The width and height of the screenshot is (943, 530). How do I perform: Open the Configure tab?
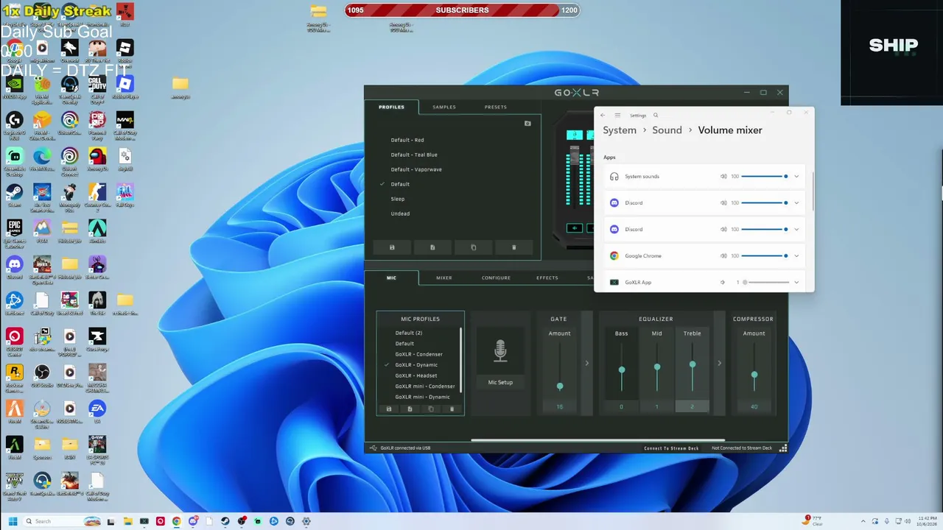(496, 278)
